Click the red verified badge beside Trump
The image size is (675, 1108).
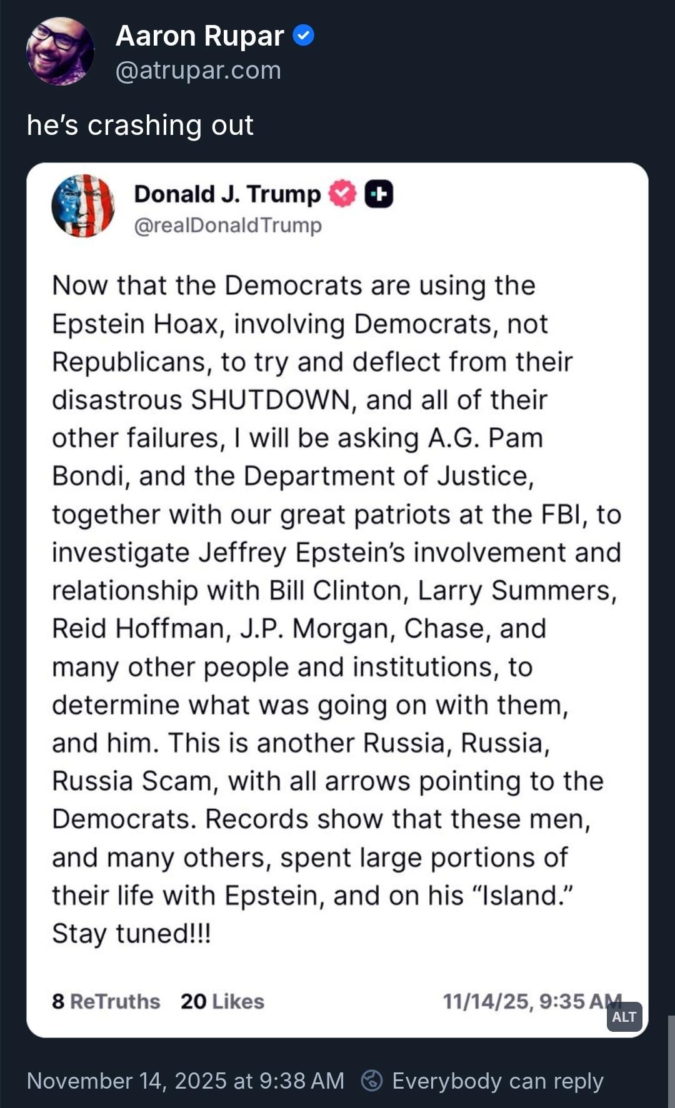(x=342, y=194)
